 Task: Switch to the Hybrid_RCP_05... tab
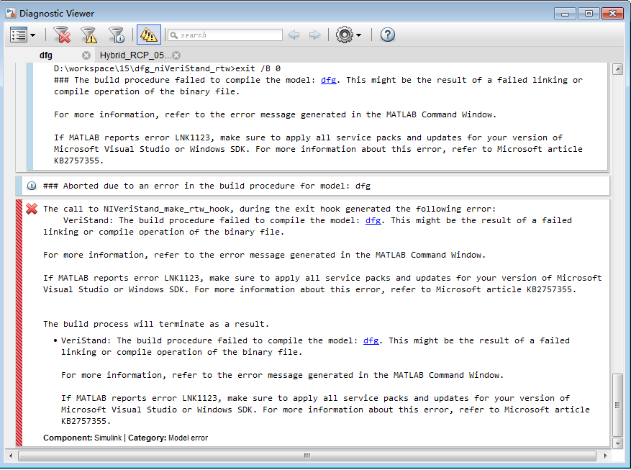coord(135,55)
